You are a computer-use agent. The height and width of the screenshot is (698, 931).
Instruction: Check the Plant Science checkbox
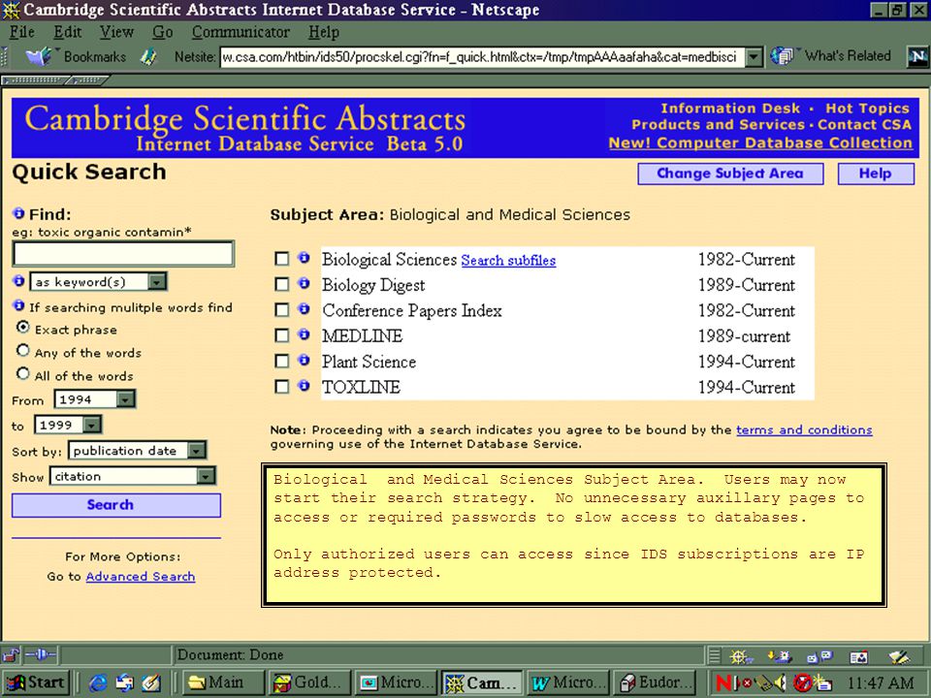pos(281,361)
